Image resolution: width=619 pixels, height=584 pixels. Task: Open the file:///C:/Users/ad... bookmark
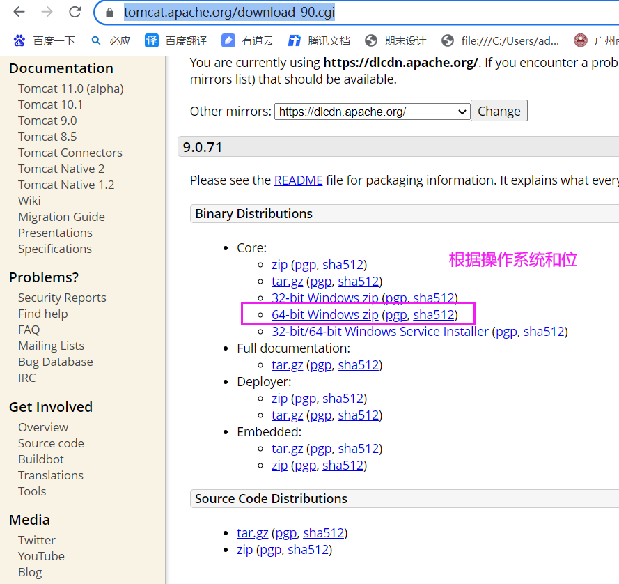500,40
